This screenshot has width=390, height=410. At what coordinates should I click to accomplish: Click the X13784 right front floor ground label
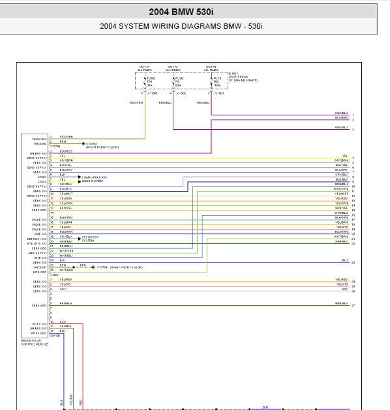pos(120,267)
